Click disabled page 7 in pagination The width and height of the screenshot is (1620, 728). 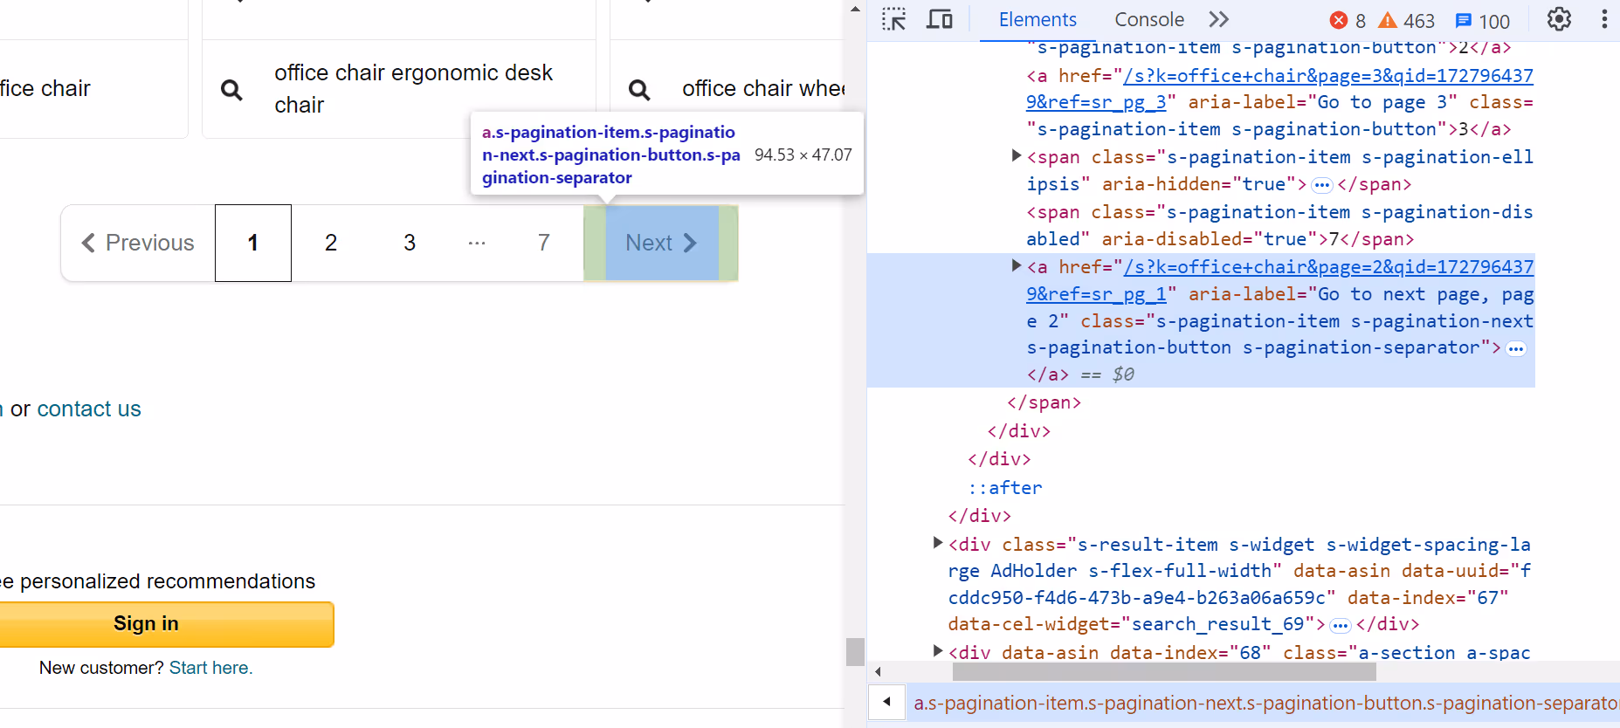(544, 243)
